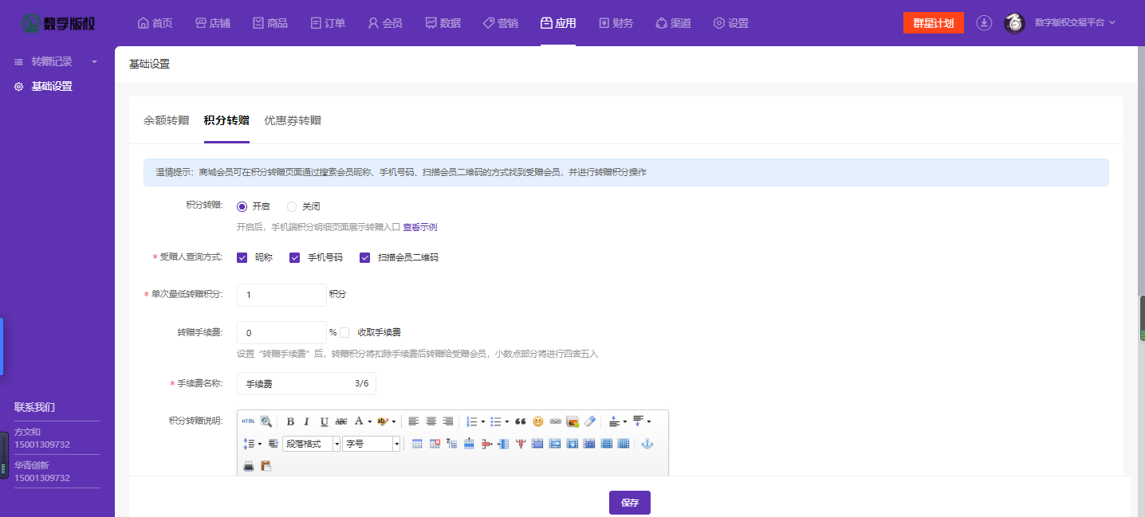
Task: Click the 单次最低转赠积分 input field
Action: (281, 295)
